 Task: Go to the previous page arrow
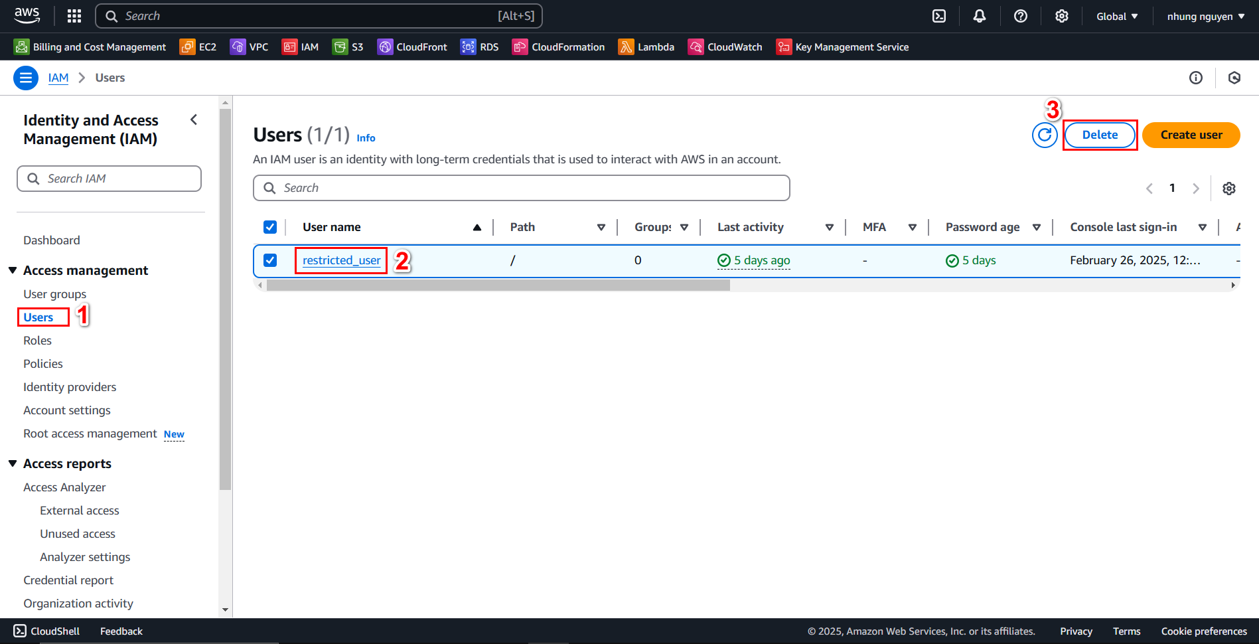[1149, 189]
